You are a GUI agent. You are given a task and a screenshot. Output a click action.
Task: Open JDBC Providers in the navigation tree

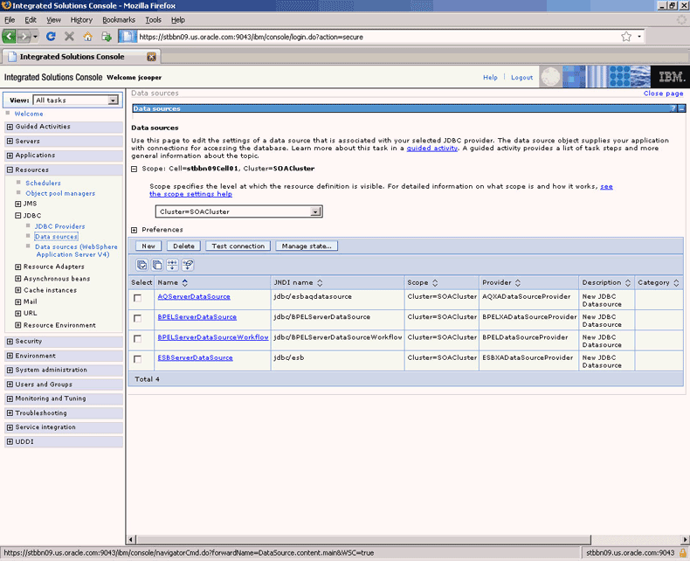click(60, 226)
